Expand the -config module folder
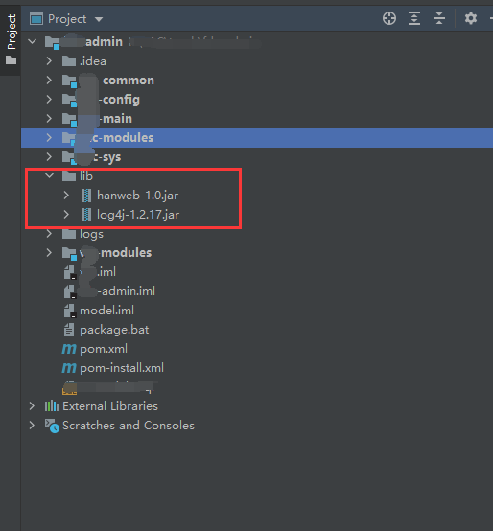 click(49, 100)
